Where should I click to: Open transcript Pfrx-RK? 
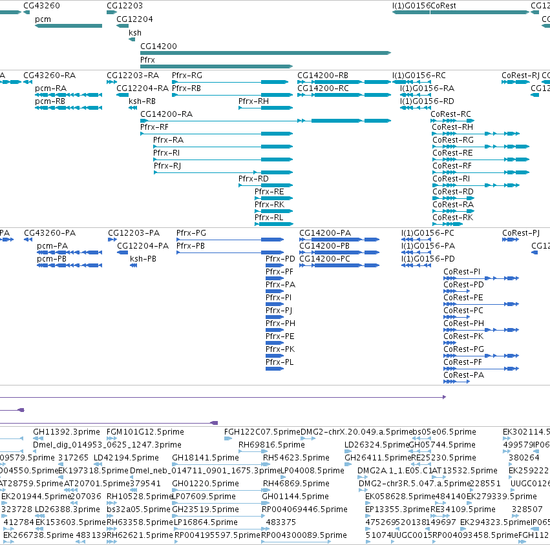point(270,205)
